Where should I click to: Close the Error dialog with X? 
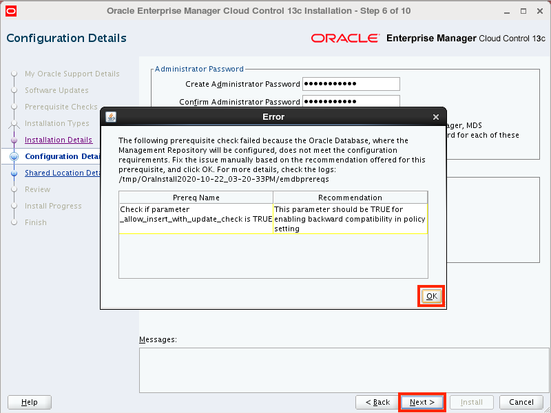pos(436,117)
